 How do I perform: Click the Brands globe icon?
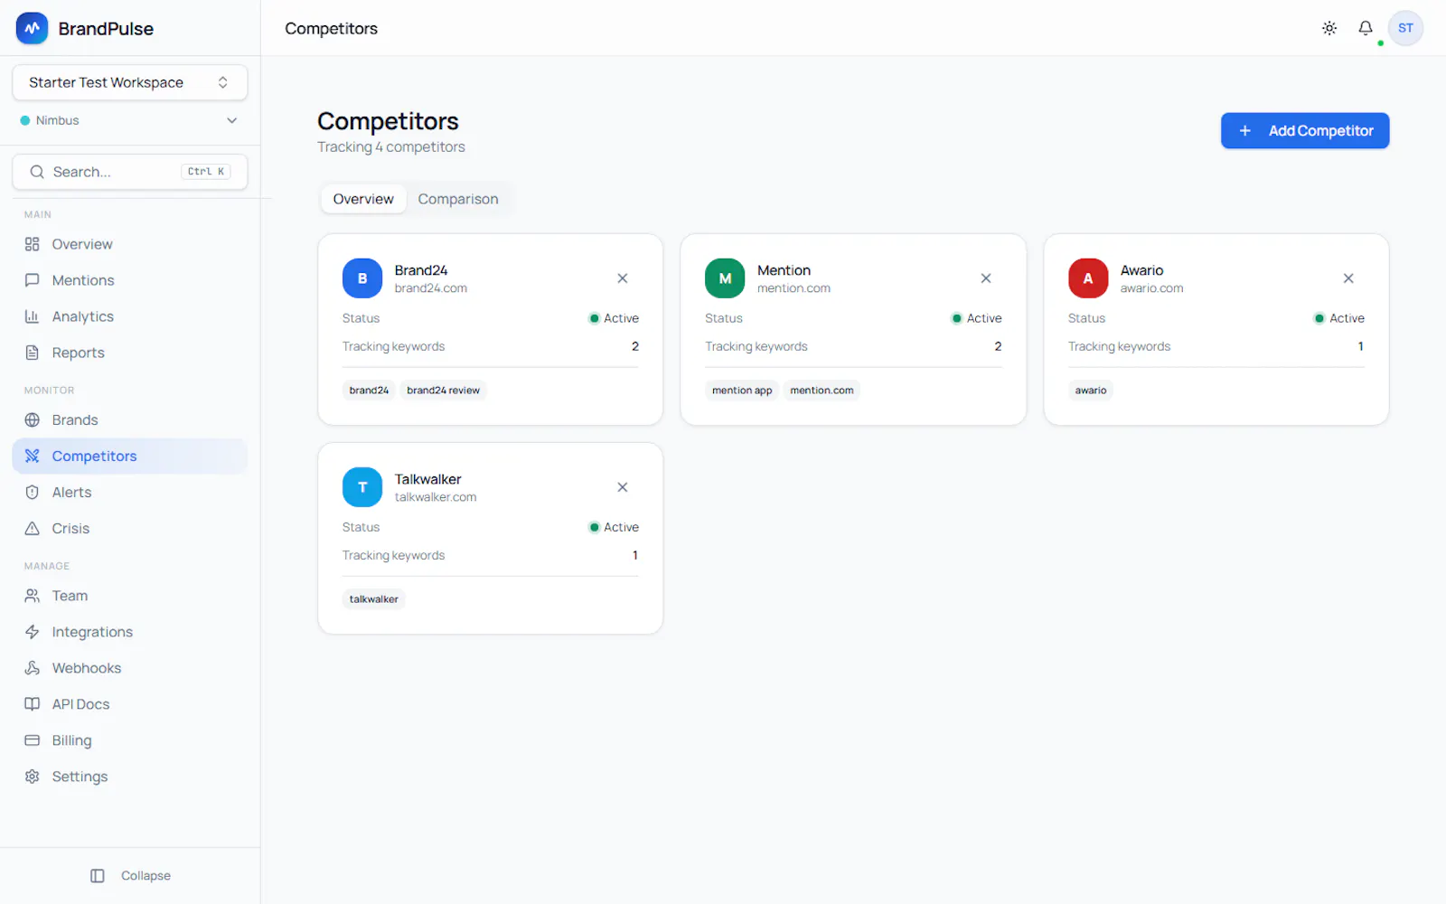click(33, 419)
